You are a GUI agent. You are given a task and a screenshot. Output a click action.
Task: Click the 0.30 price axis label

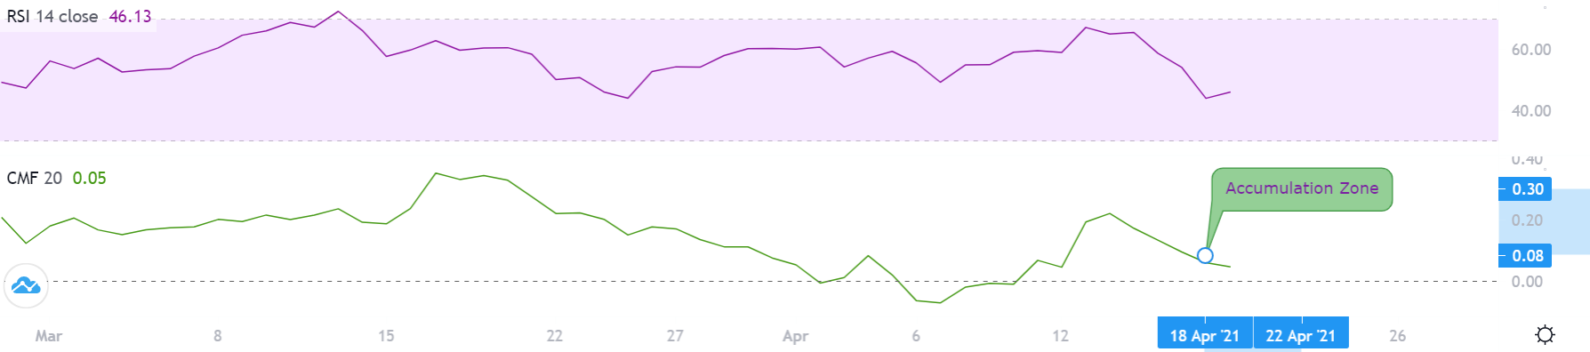tap(1527, 189)
